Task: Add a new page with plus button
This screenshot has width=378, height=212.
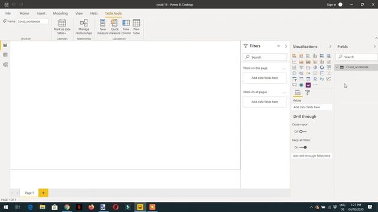Action: click(43, 193)
